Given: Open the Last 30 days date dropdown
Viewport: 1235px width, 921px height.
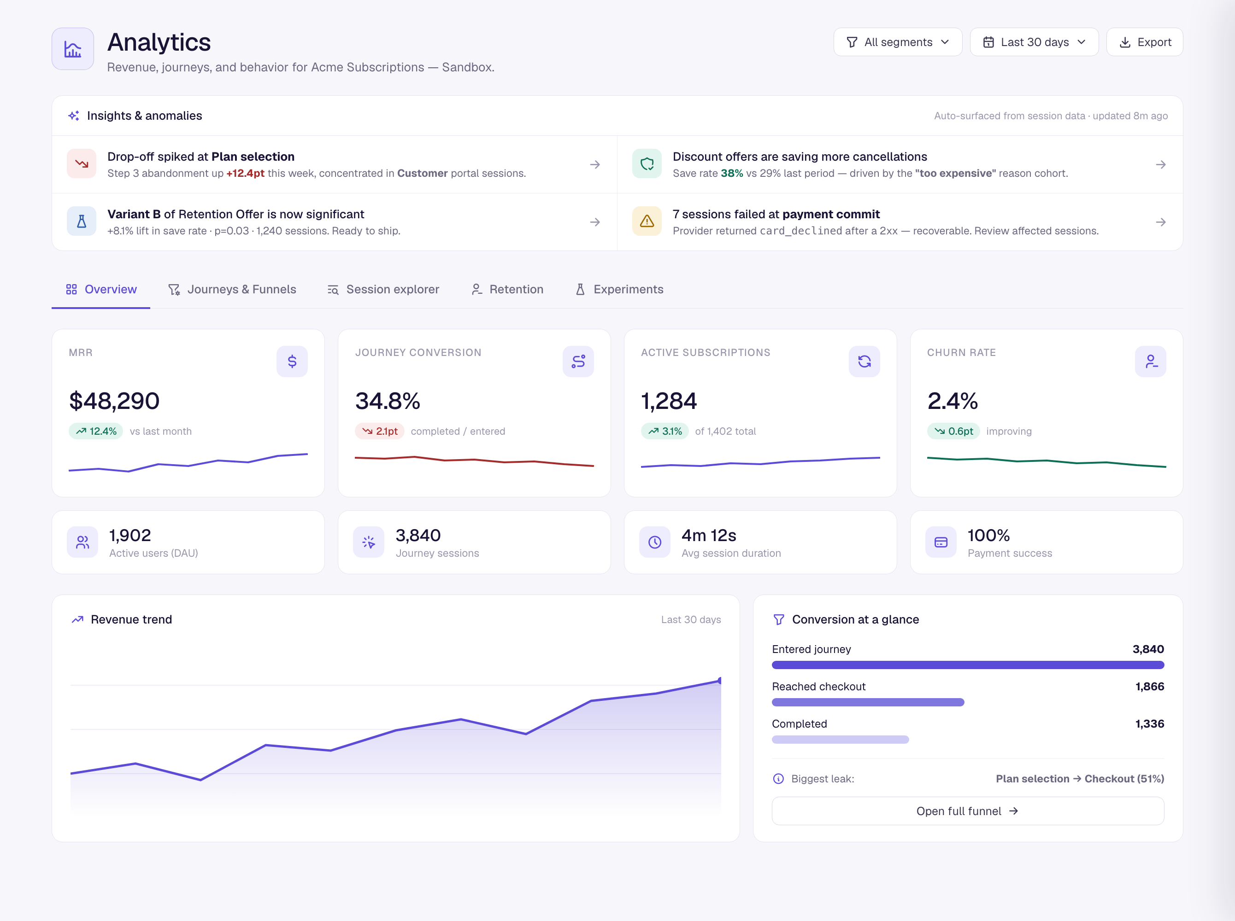Looking at the screenshot, I should click(x=1034, y=42).
